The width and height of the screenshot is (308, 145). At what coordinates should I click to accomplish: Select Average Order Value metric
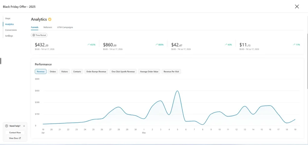pyautogui.click(x=149, y=71)
